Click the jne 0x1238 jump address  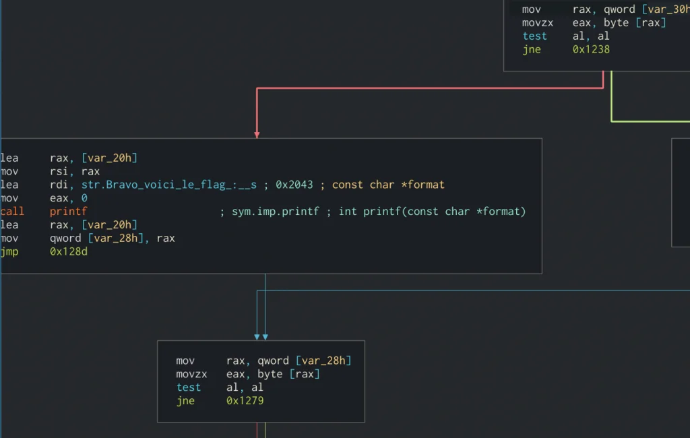pyautogui.click(x=591, y=49)
